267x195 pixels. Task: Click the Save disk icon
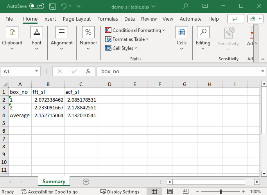(x=52, y=7)
